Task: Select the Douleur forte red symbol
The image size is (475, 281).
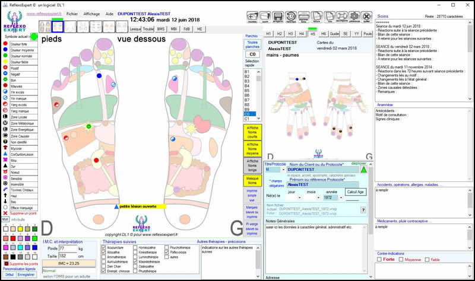Action: [5, 44]
